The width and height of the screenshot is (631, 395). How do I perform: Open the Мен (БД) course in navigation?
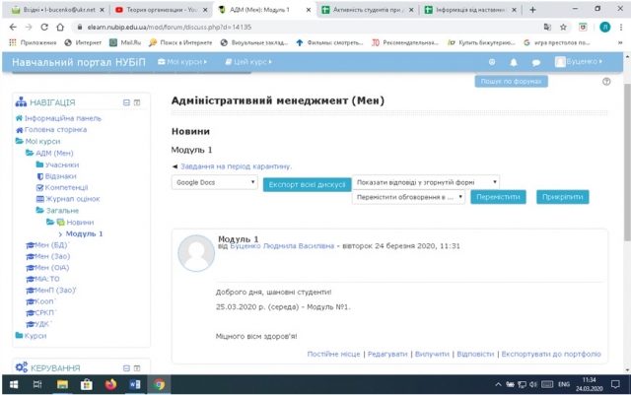(x=51, y=244)
